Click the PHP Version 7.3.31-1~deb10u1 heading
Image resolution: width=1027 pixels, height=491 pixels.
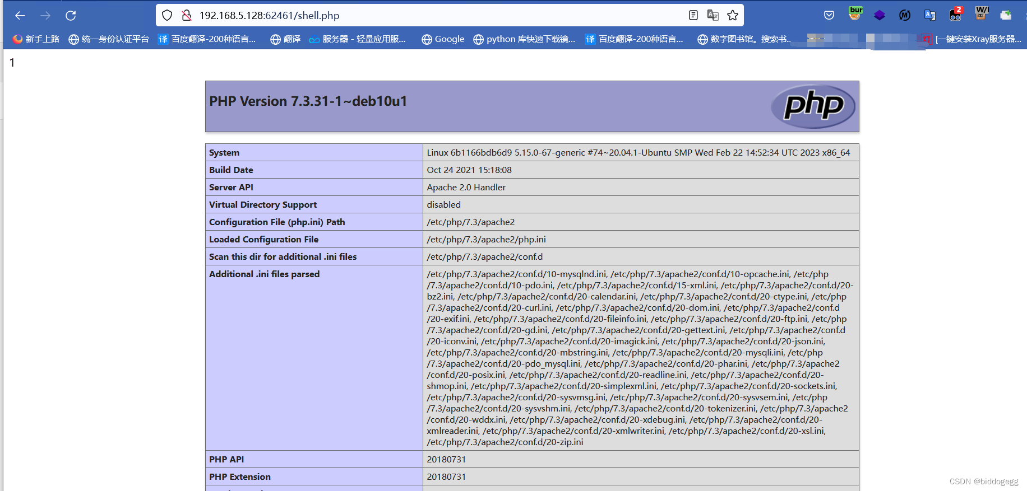308,101
